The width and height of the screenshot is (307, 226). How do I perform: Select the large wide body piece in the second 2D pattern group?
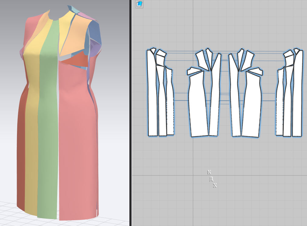click(198, 106)
